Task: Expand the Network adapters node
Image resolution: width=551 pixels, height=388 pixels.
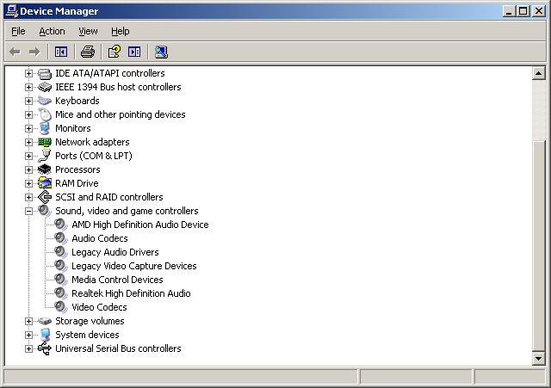Action: (x=28, y=142)
